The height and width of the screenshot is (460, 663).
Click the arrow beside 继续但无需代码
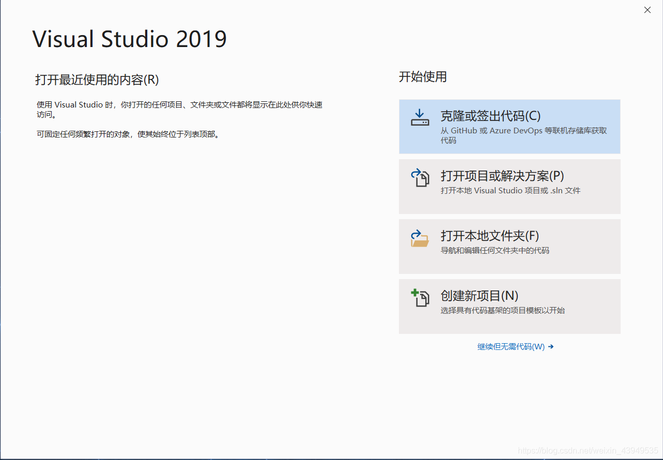[x=551, y=347]
